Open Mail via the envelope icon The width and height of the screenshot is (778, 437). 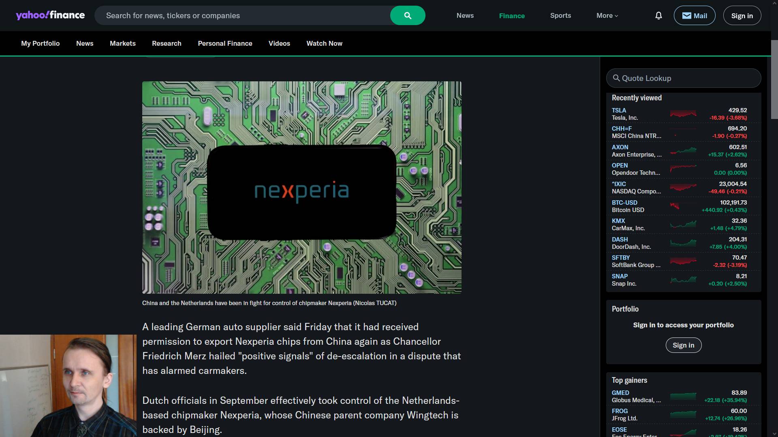[x=694, y=15]
